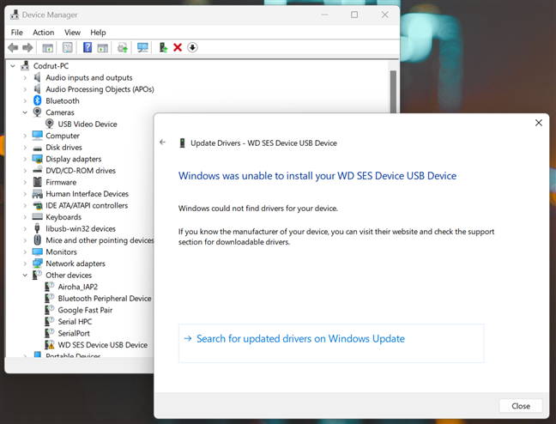
Task: Expand the Keyboards category
Action: pos(25,217)
